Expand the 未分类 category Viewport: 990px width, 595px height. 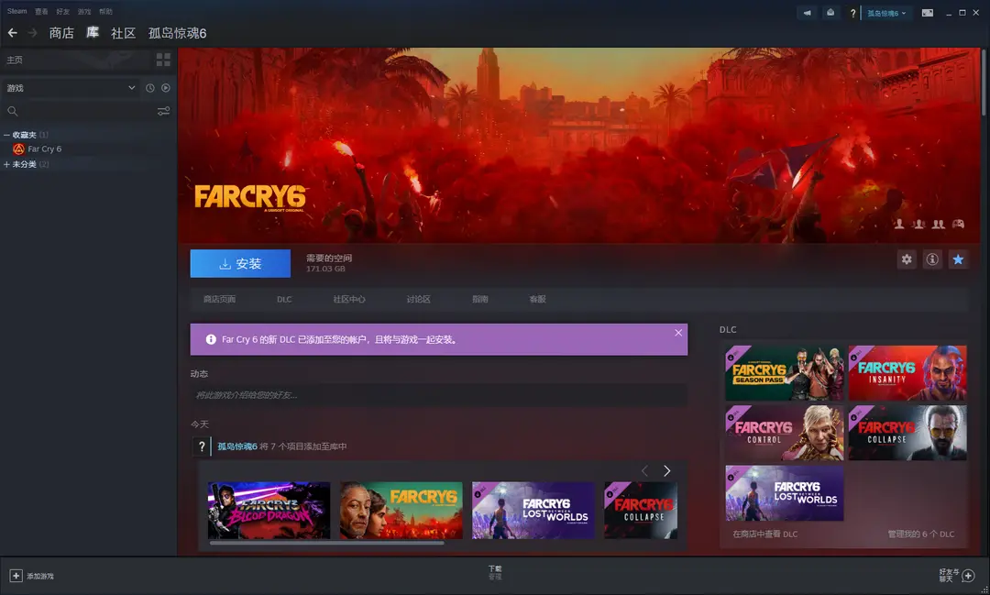(x=7, y=164)
